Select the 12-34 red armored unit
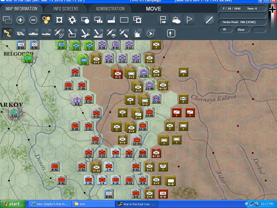The height and width of the screenshot is (208, 277). (x=137, y=140)
